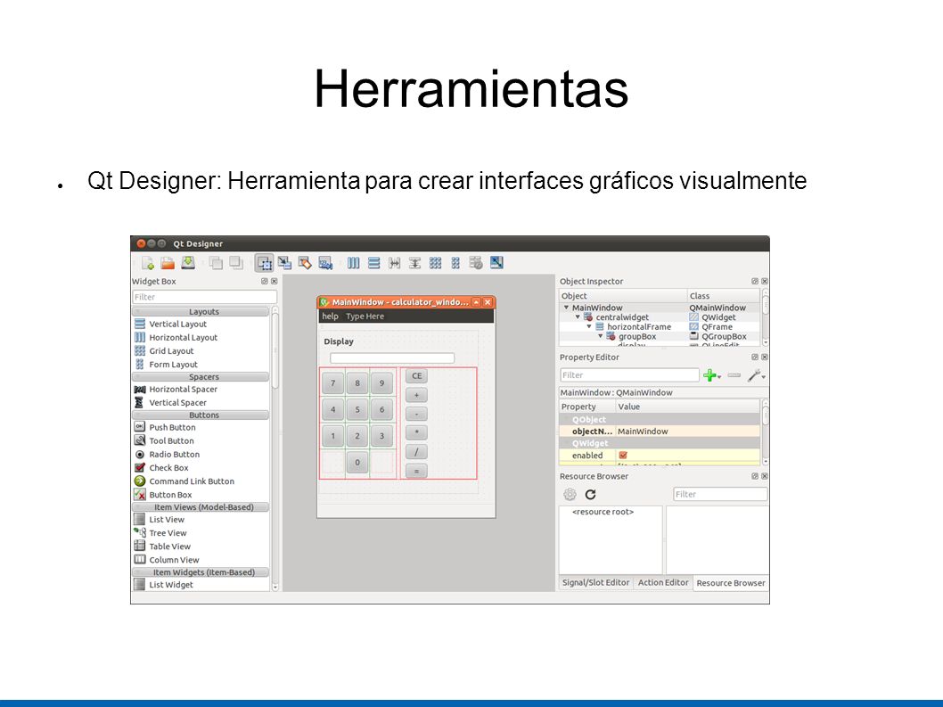
Task: Click the Widget Box vertical scrollbar
Action: pyautogui.click(x=275, y=448)
